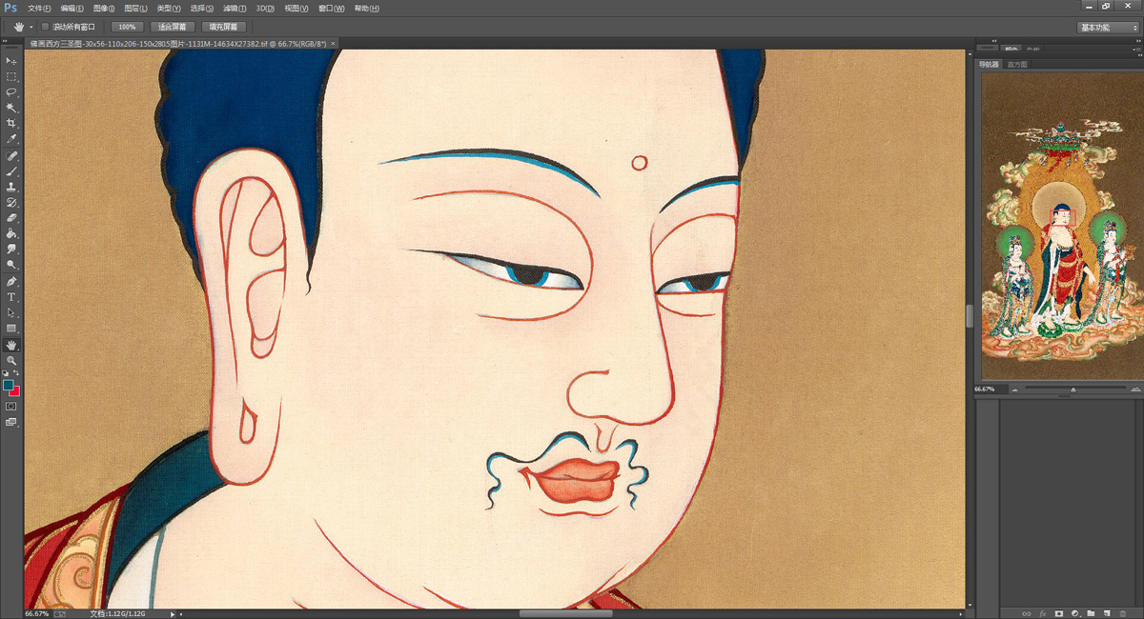Select the Blur tool
1144x619 pixels.
(11, 250)
